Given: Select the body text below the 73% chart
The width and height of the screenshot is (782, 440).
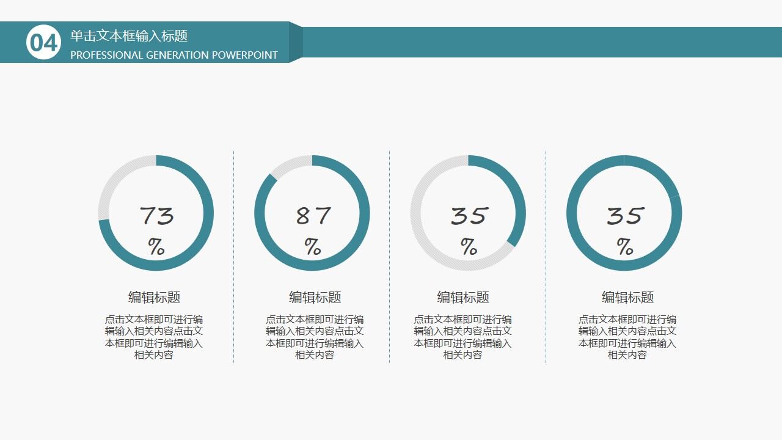Looking at the screenshot, I should (157, 338).
